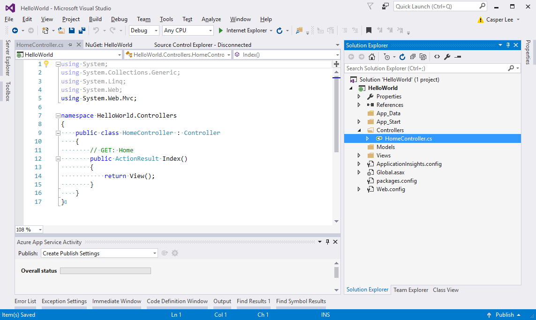Click the Open File folder icon
This screenshot has height=320, width=536.
[x=61, y=30]
